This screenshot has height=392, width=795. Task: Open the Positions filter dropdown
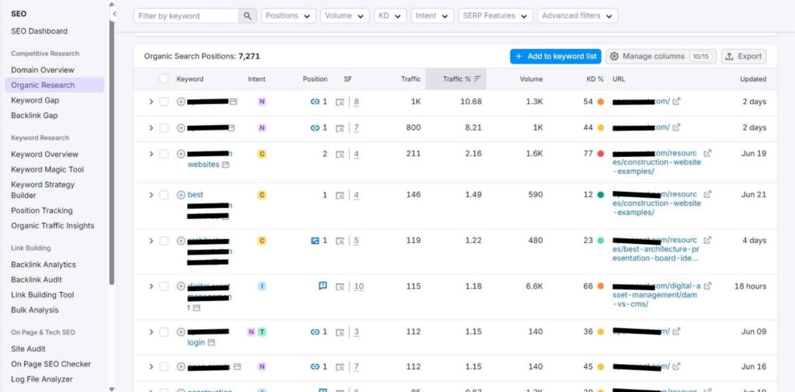[288, 16]
